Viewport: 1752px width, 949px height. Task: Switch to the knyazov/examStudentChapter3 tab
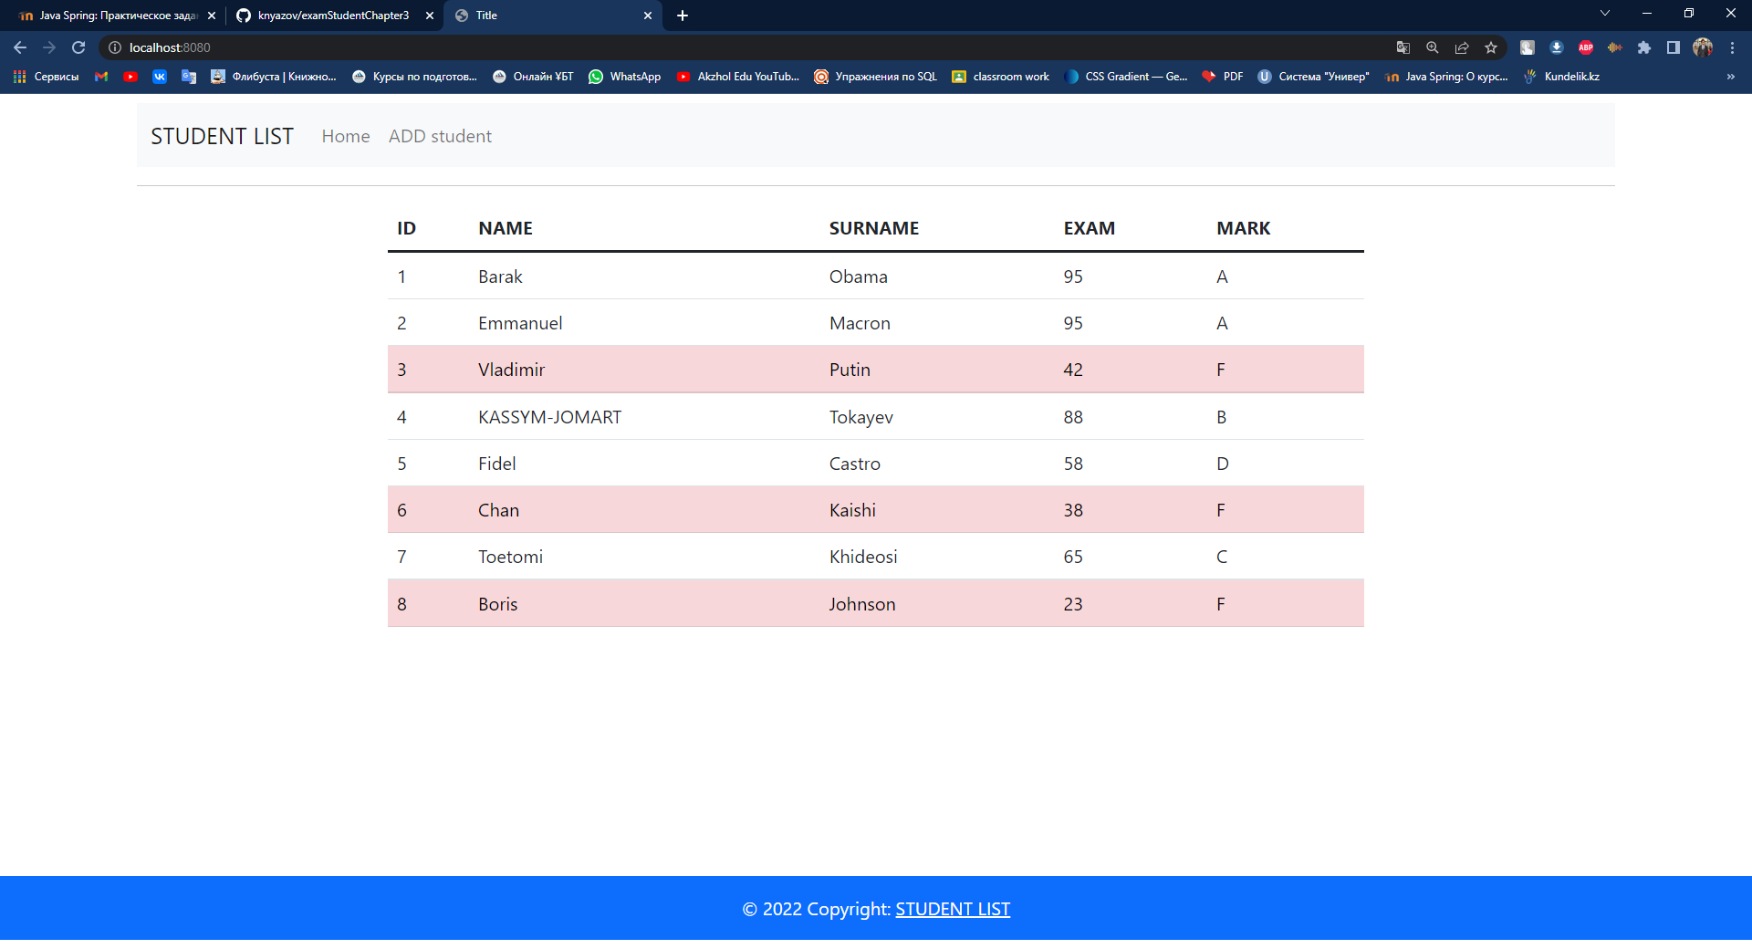[x=333, y=16]
